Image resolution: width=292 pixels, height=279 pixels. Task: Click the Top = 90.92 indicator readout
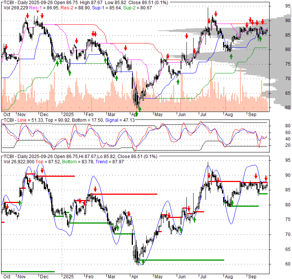(58, 120)
